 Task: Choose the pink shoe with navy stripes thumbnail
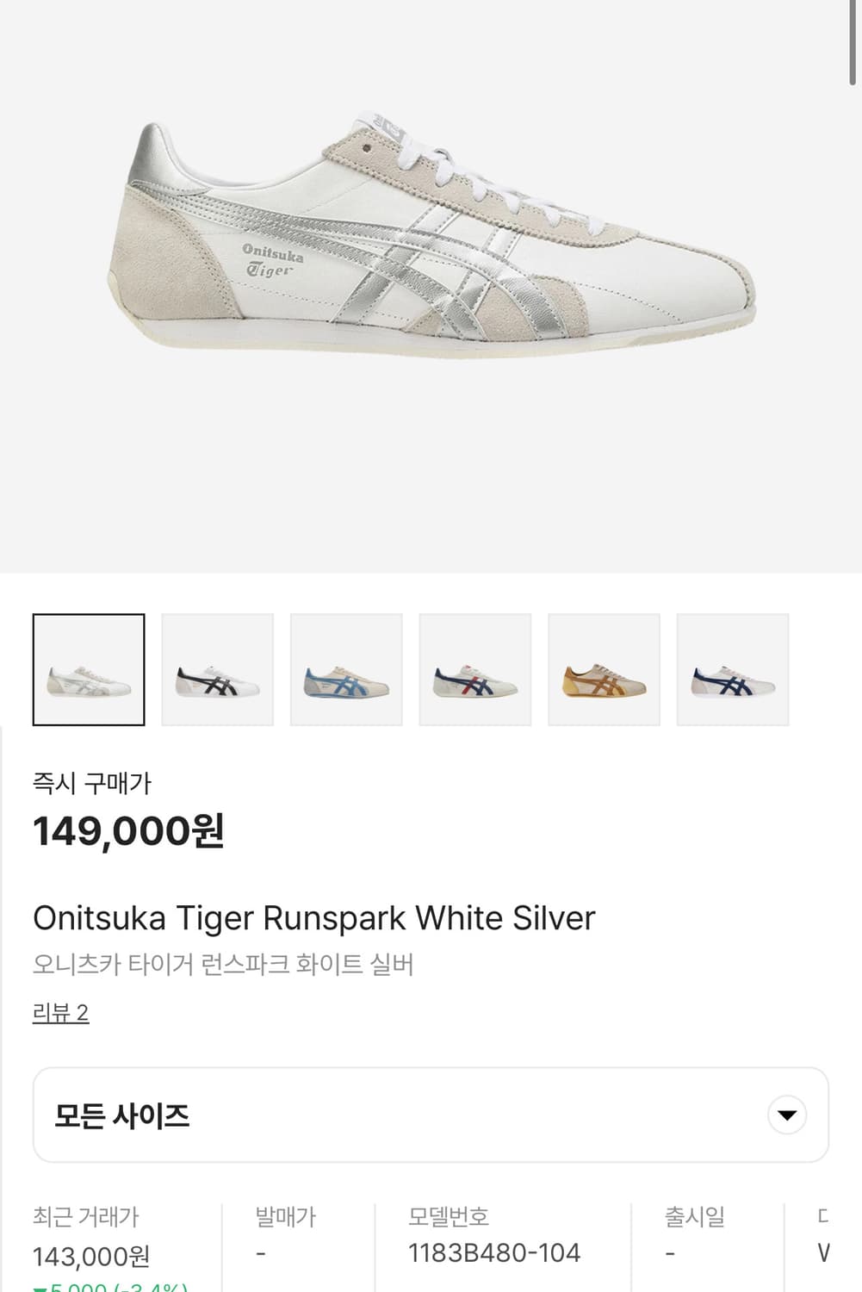733,669
